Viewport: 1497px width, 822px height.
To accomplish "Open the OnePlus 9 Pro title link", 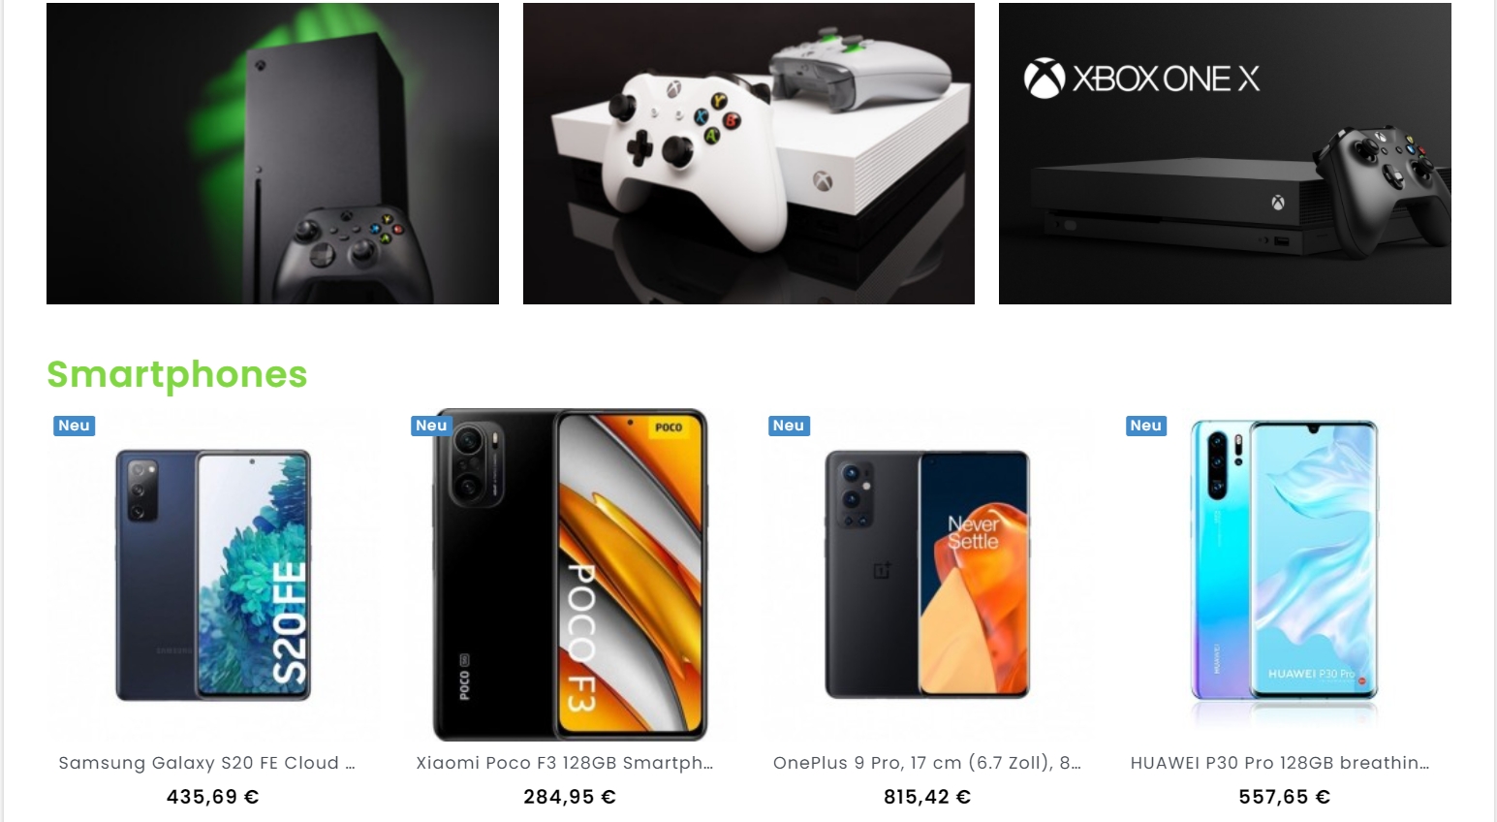I will coord(927,763).
